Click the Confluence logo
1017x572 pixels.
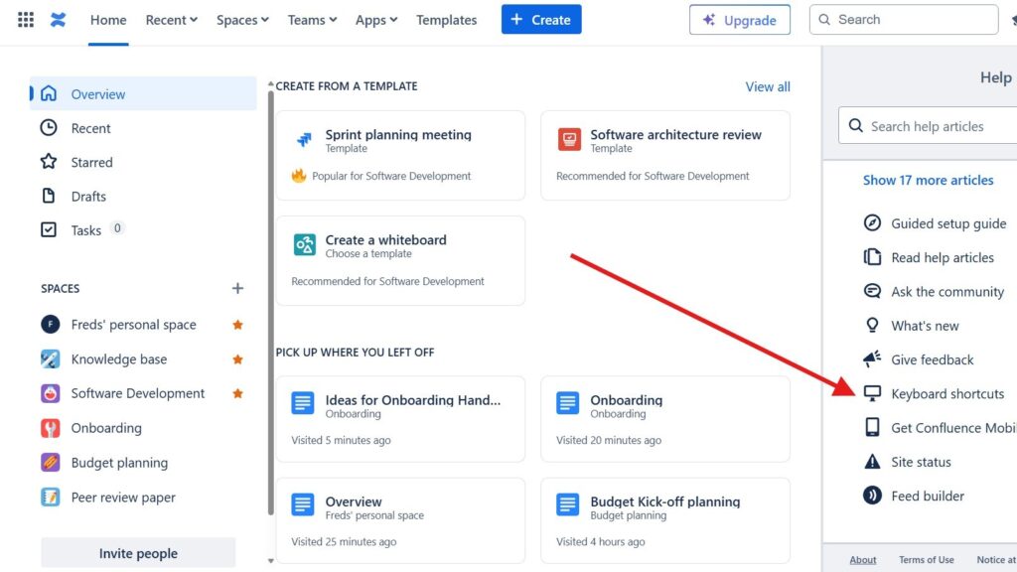[58, 19]
